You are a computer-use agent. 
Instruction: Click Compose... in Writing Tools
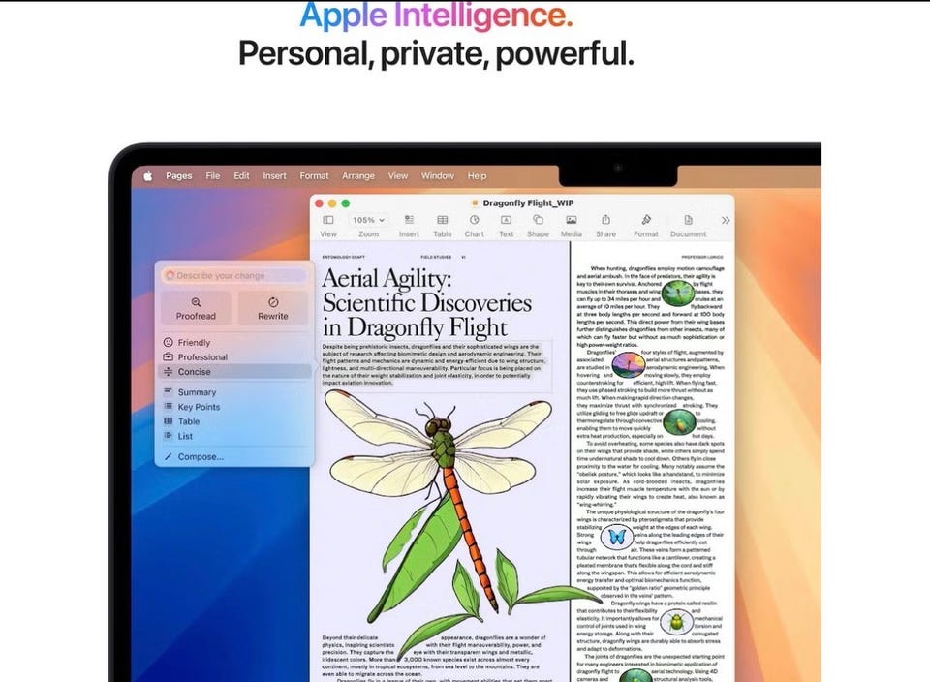pyautogui.click(x=234, y=456)
